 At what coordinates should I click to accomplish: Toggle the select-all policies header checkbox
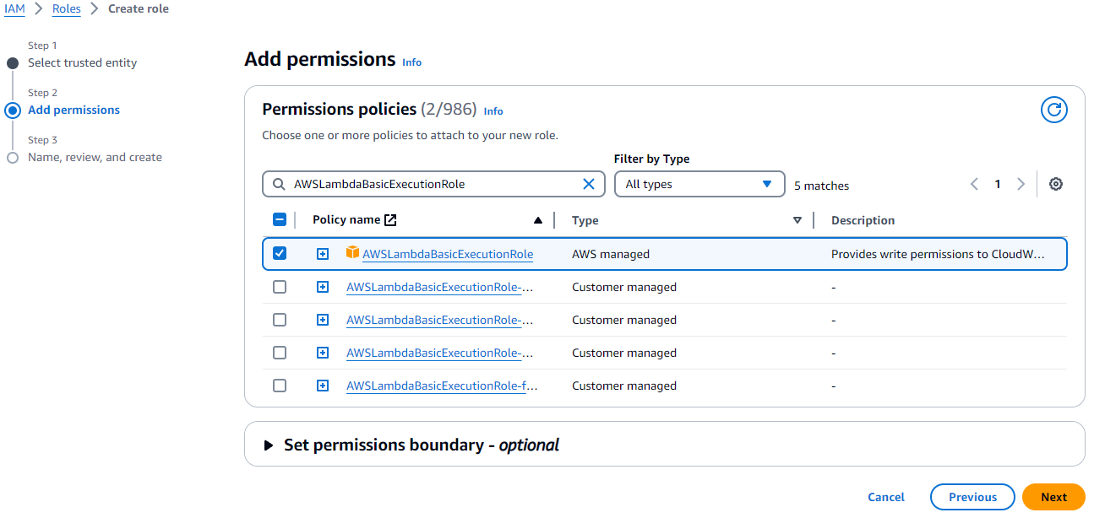(280, 220)
